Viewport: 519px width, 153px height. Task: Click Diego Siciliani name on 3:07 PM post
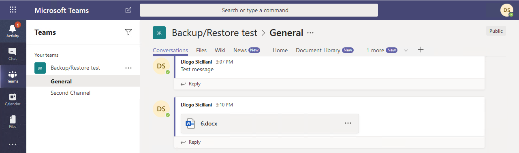tap(196, 62)
